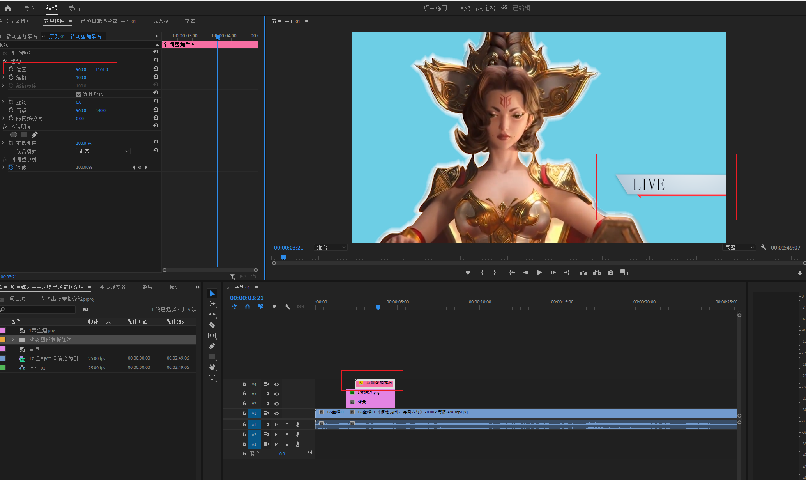Screen dimensions: 806x480
Task: Select the Hand tool
Action: [212, 367]
